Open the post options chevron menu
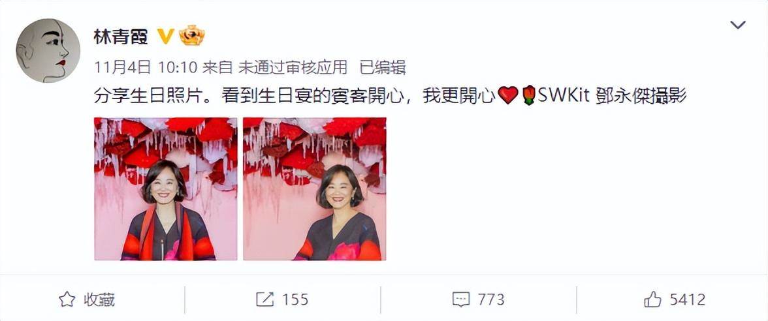 pos(738,25)
